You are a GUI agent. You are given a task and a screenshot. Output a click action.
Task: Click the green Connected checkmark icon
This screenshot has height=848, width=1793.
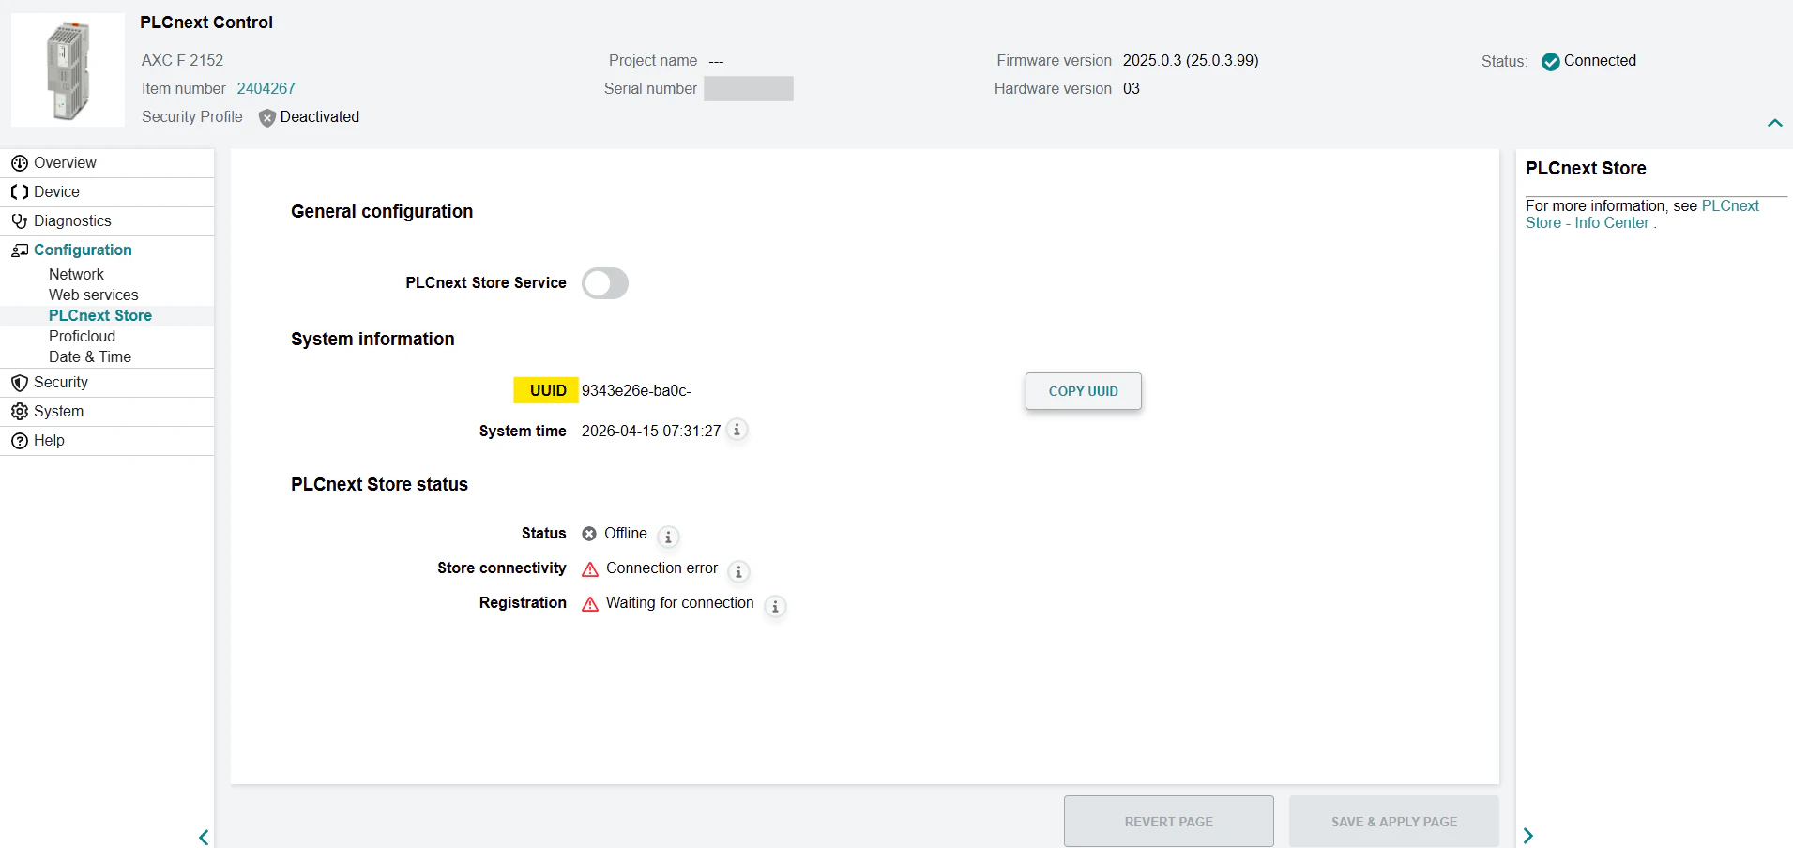(1550, 61)
